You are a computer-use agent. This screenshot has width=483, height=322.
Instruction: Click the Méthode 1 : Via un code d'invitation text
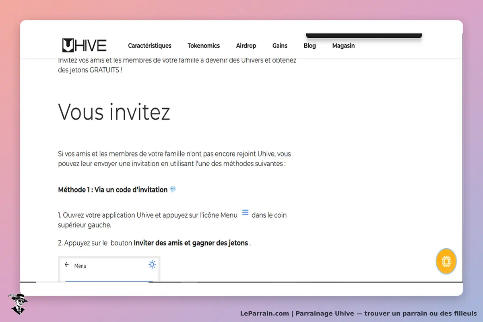[x=113, y=190]
